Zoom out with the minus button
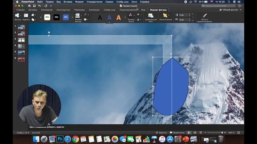The height and width of the screenshot is (144, 257). point(205,132)
